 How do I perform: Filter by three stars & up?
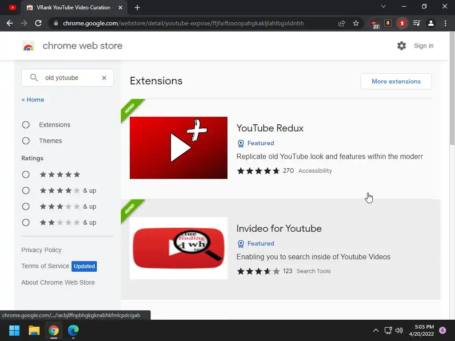[x=26, y=206]
